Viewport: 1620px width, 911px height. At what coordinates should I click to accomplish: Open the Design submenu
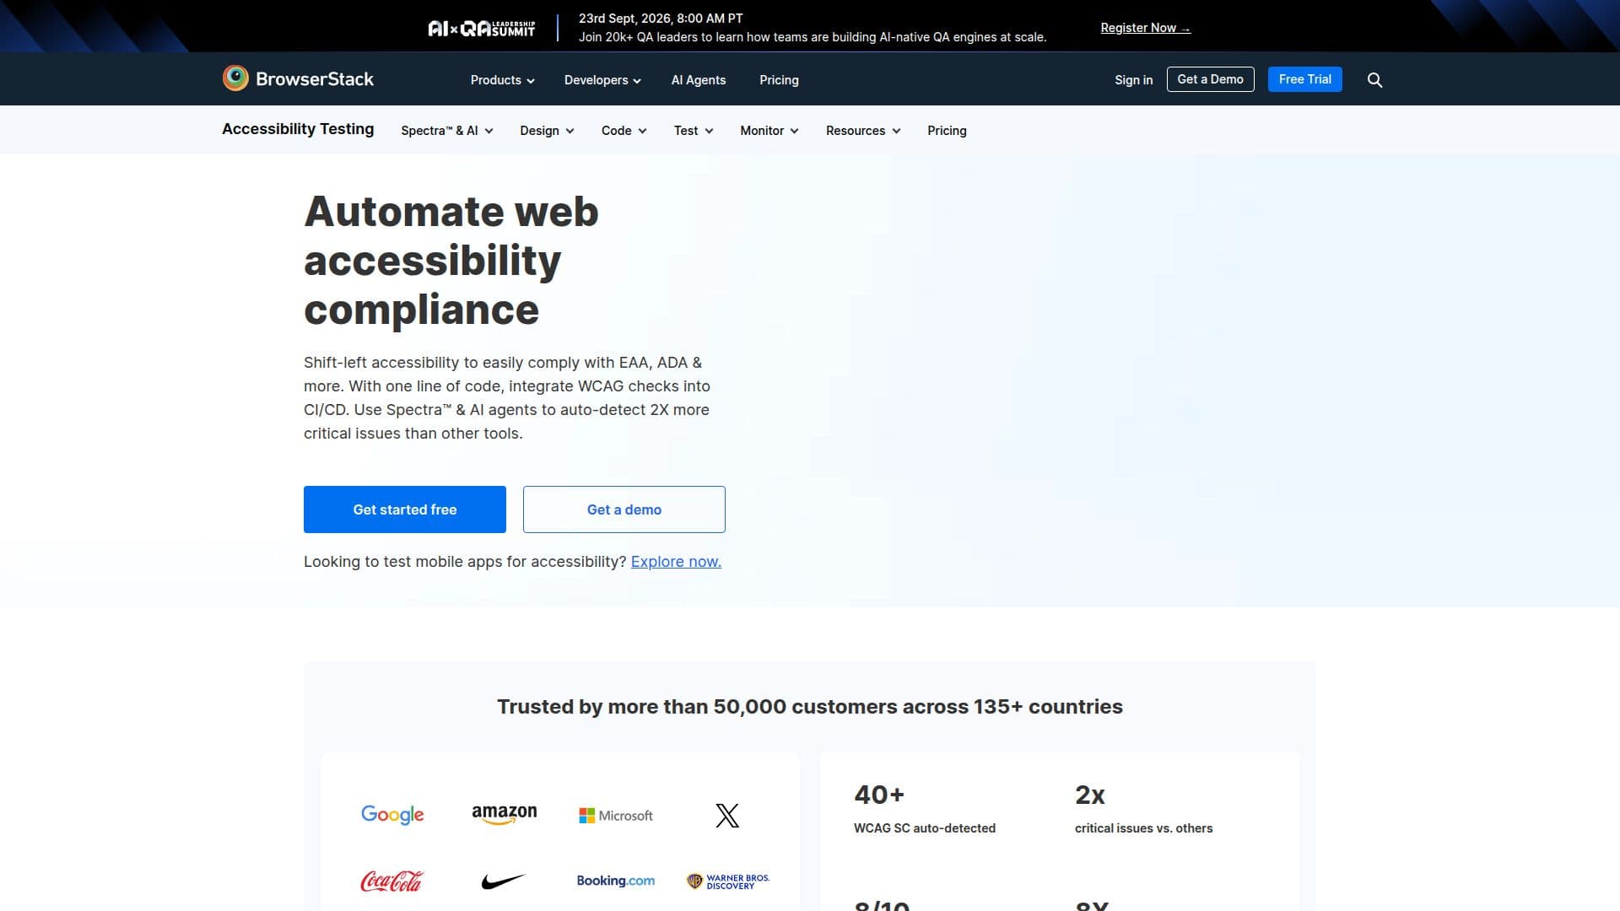coord(547,131)
